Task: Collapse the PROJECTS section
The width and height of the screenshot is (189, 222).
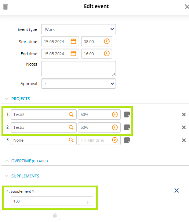Action: tap(7, 99)
